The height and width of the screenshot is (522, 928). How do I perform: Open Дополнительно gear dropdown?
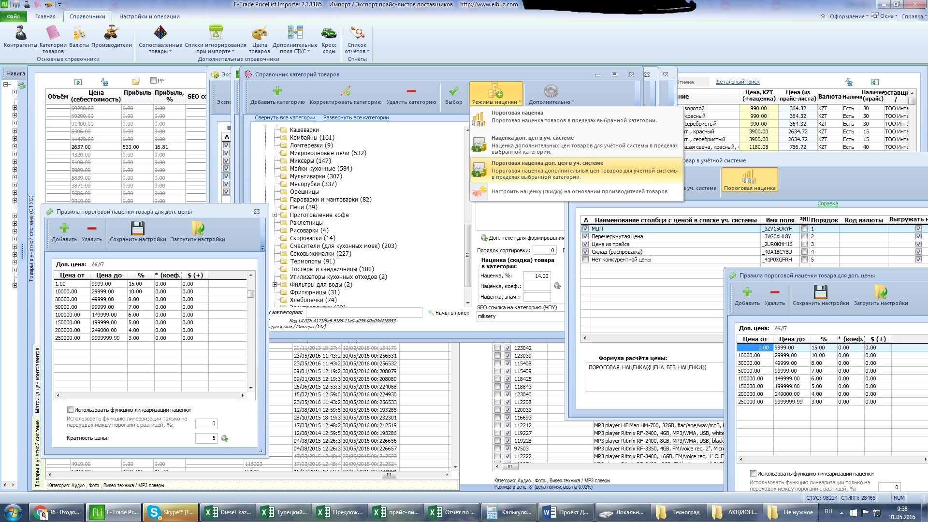tap(551, 95)
